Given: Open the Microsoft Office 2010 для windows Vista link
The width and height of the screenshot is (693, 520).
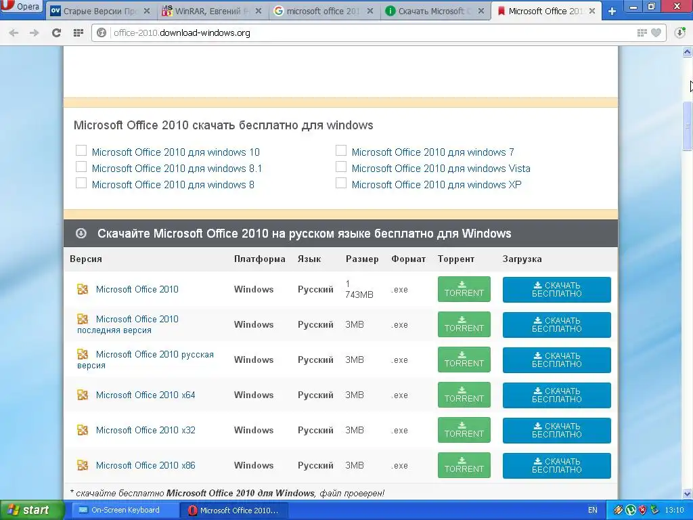Looking at the screenshot, I should 441,169.
